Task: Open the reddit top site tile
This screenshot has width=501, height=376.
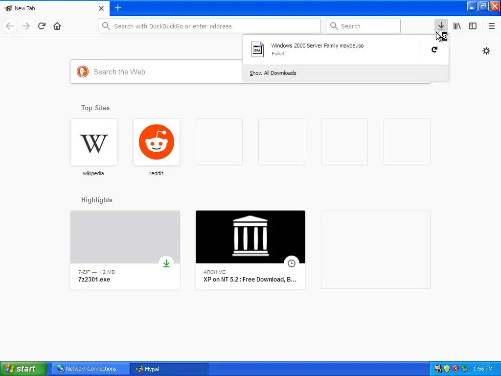Action: pyautogui.click(x=157, y=142)
